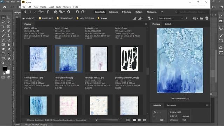224x126 pixels.
Task: Open the Sort Manually dropdown
Action: click(x=170, y=18)
